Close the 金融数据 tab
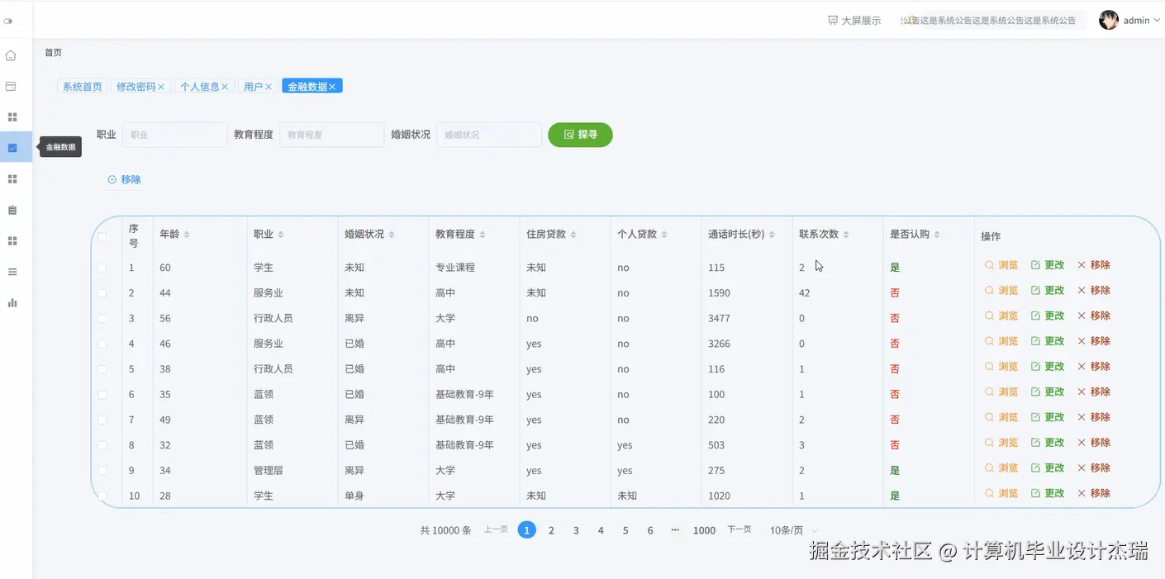The image size is (1165, 579). pos(332,87)
